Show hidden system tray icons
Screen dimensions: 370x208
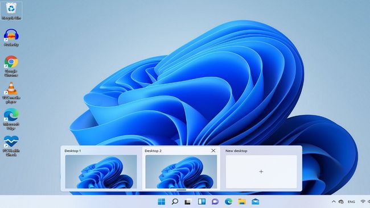334,202
